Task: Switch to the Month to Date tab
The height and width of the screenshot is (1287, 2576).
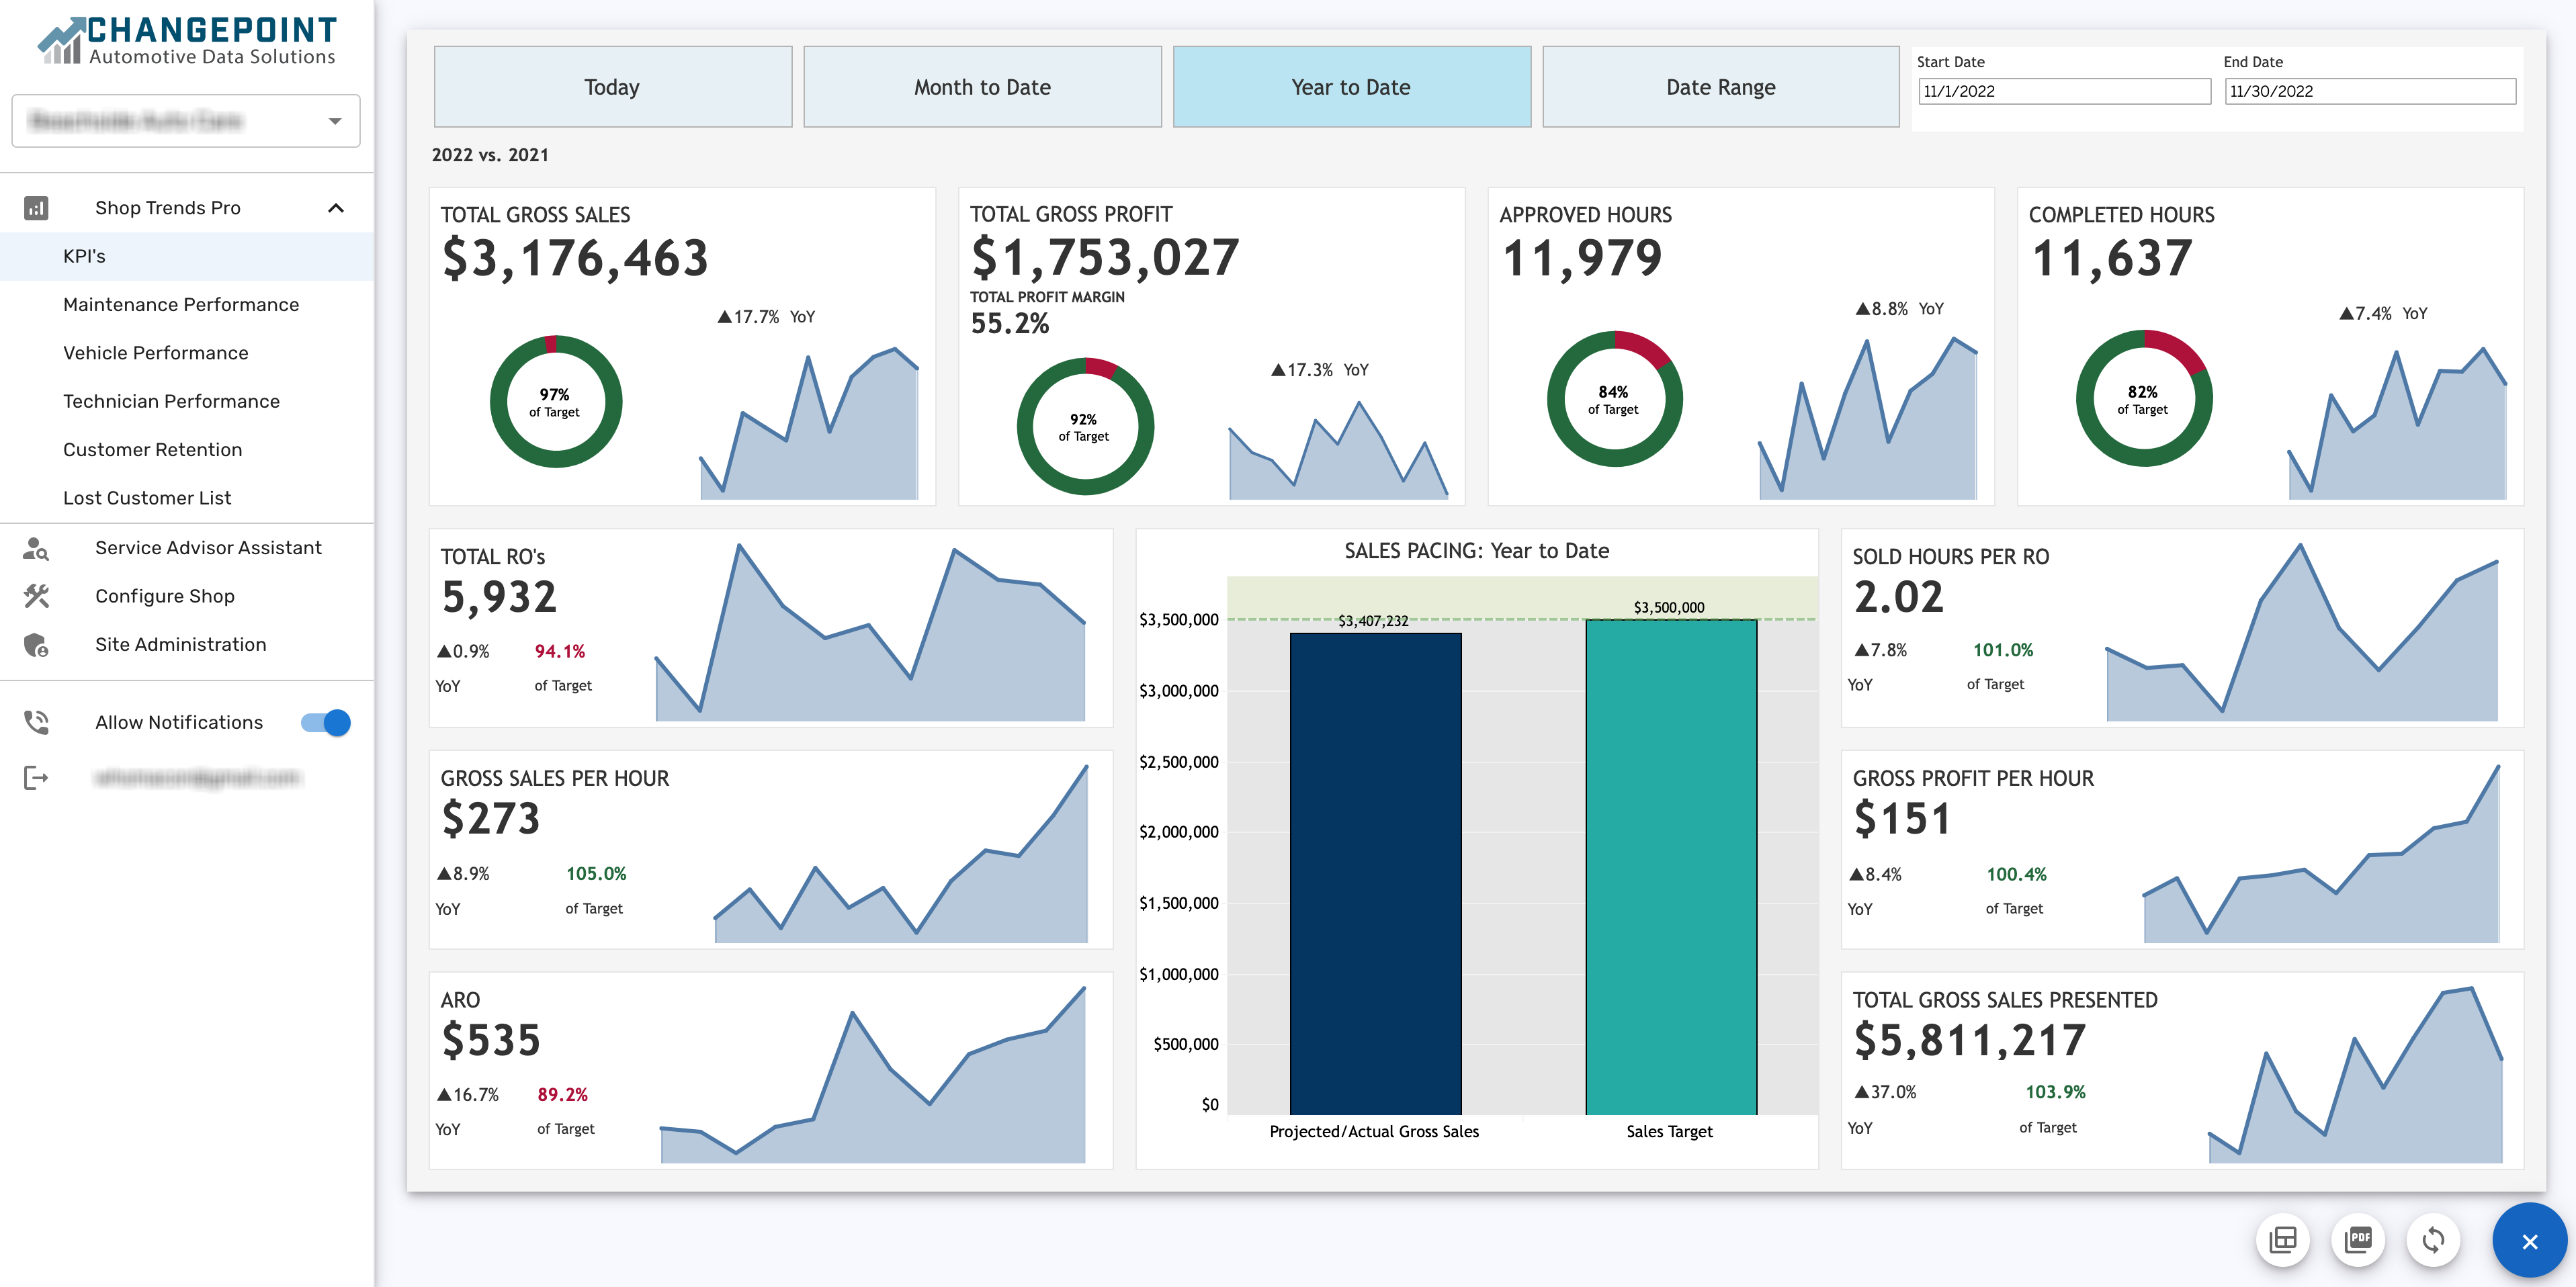Action: click(982, 86)
